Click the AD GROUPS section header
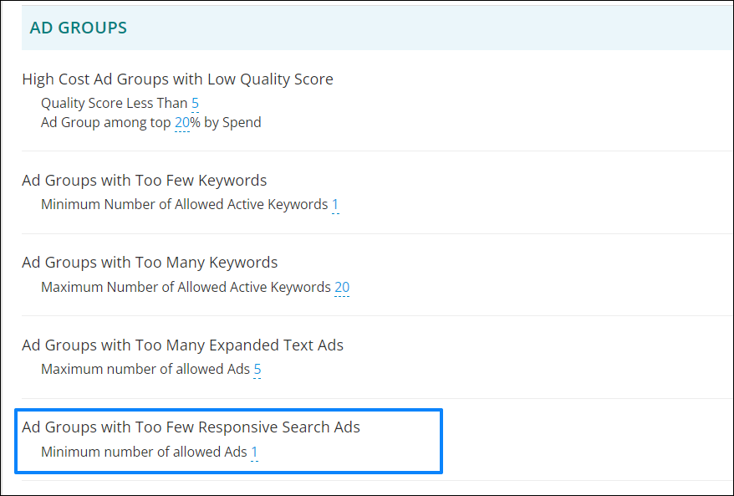 coord(79,28)
